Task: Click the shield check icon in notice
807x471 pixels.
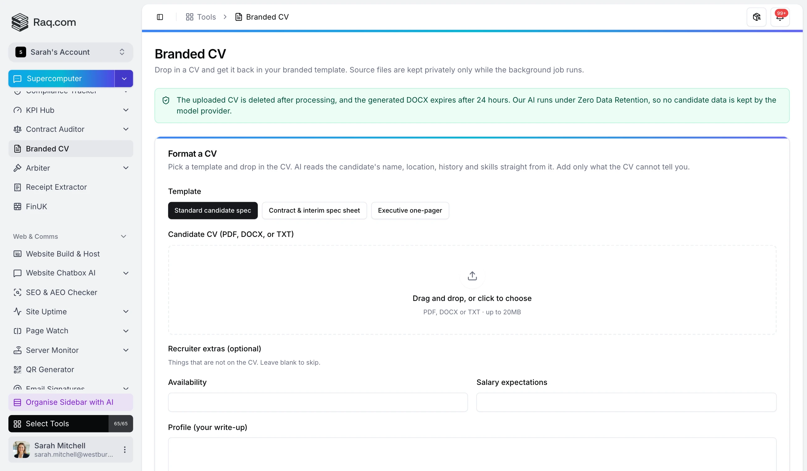Action: click(166, 100)
